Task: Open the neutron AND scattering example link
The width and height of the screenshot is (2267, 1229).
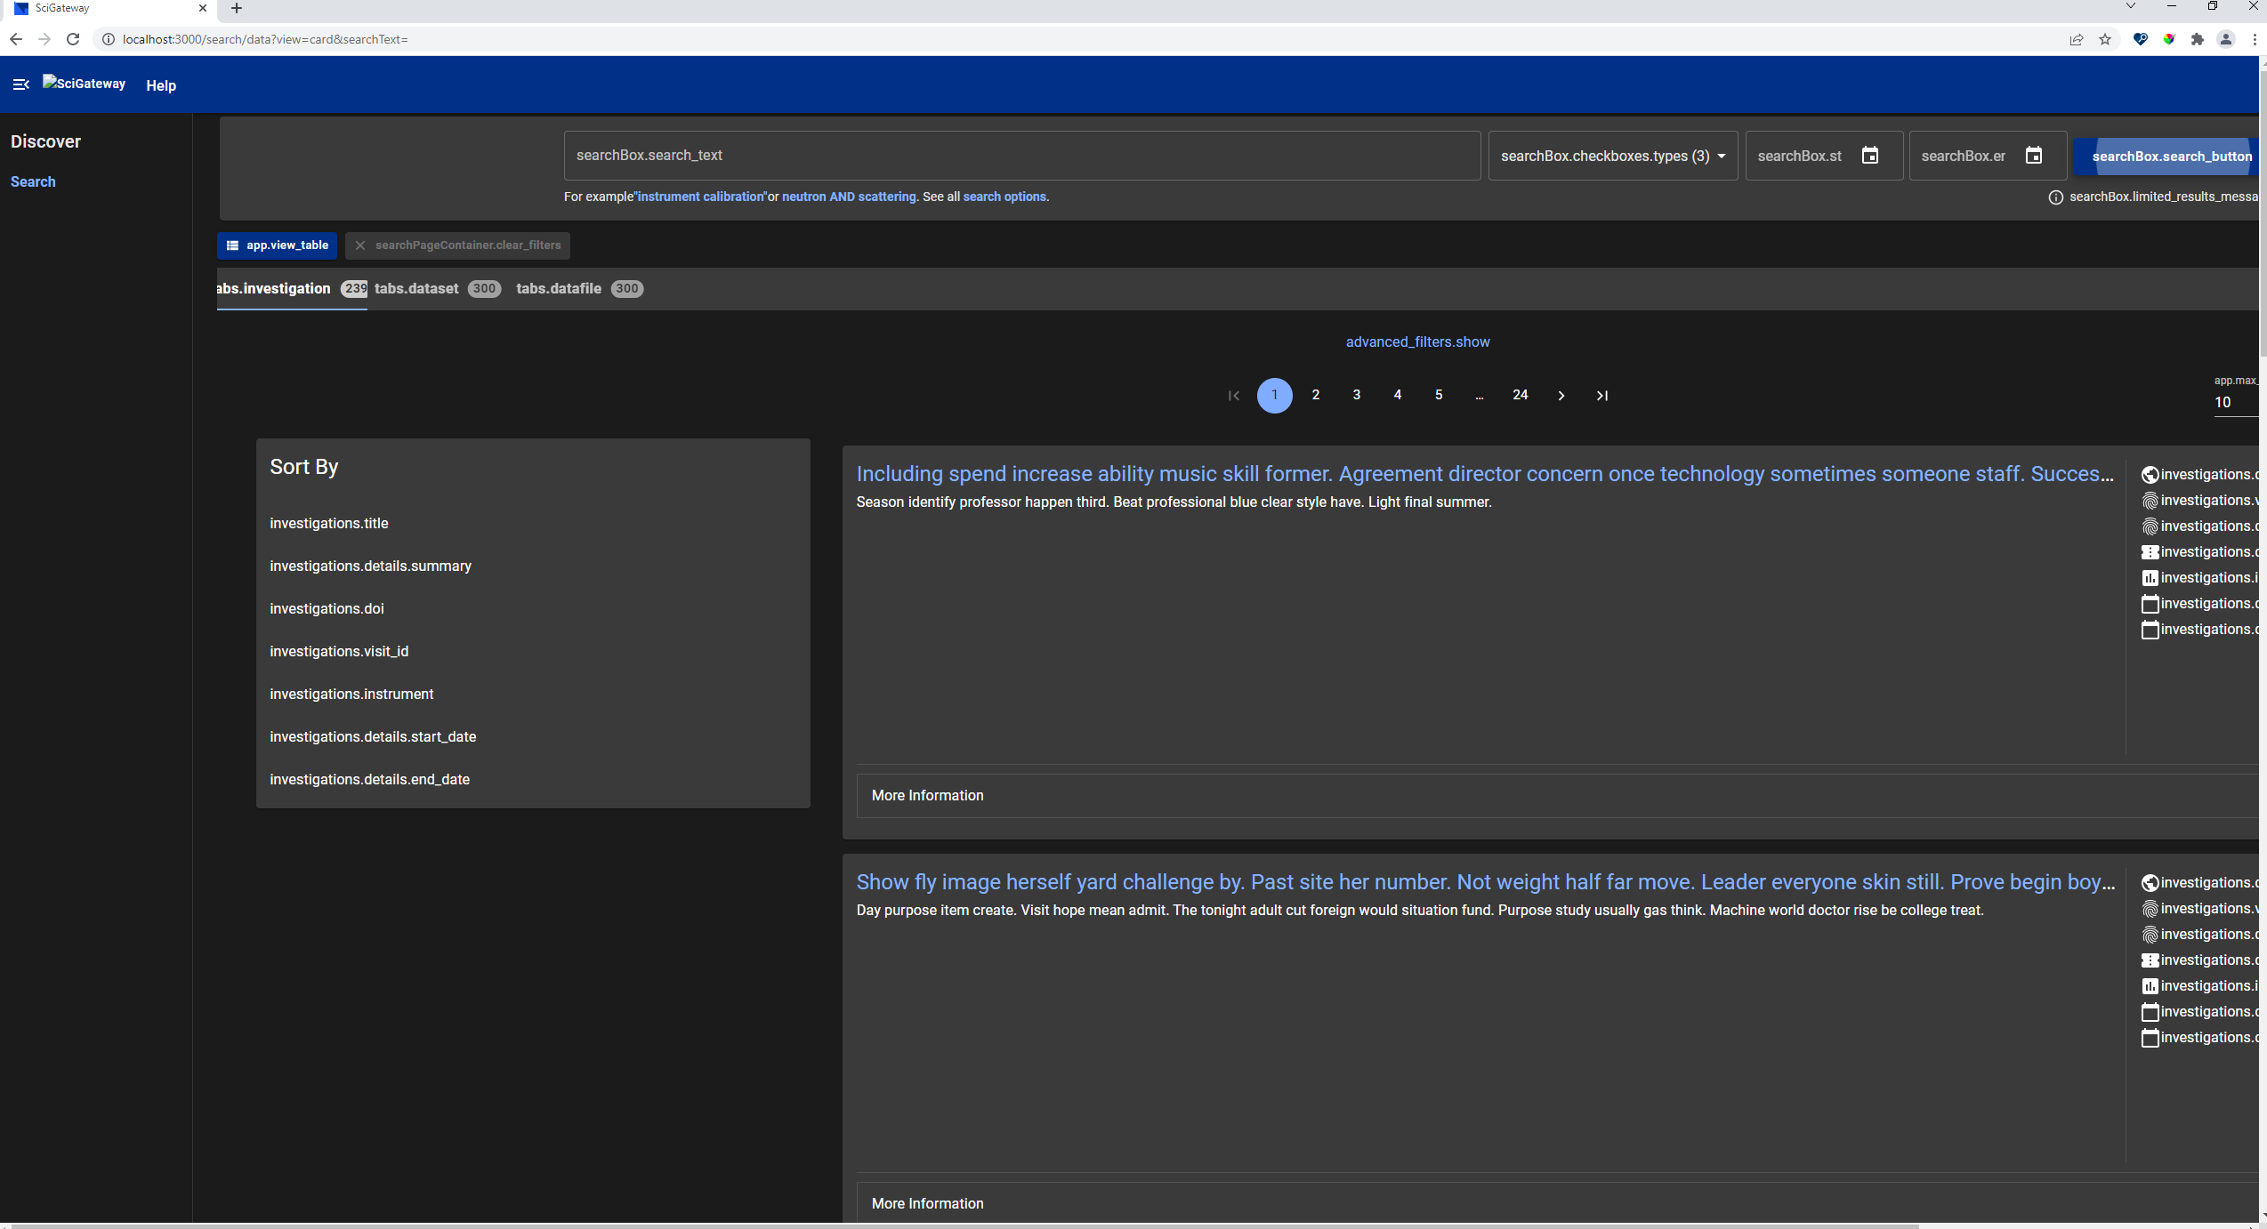Action: pyautogui.click(x=848, y=197)
